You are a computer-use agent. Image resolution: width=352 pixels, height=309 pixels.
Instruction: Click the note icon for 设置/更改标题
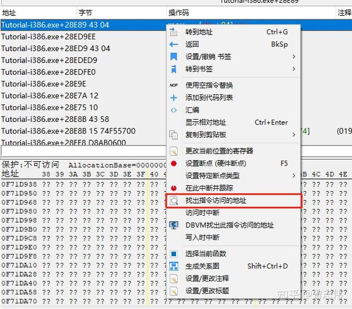(174, 291)
